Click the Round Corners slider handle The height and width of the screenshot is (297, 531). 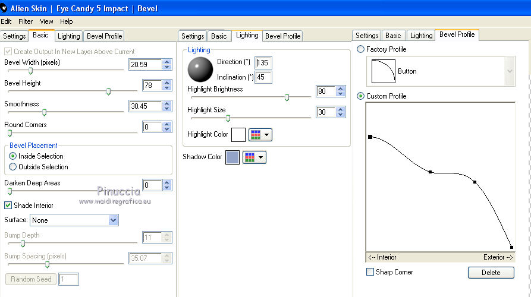(10, 133)
